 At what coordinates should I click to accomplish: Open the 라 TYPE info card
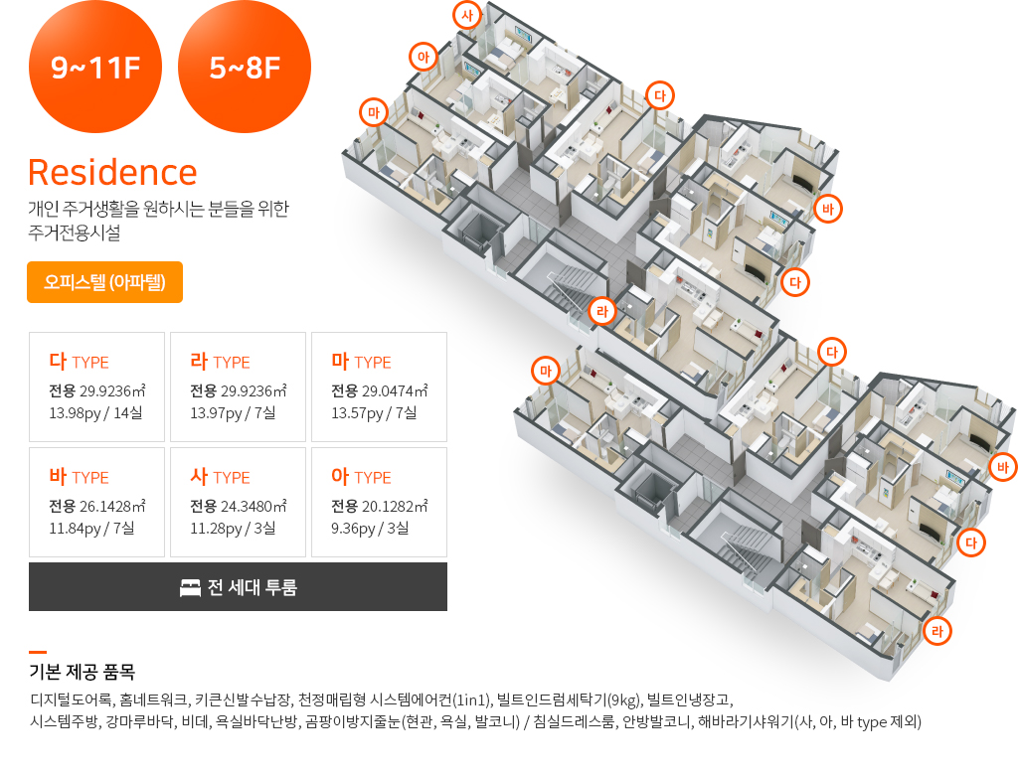click(x=238, y=387)
